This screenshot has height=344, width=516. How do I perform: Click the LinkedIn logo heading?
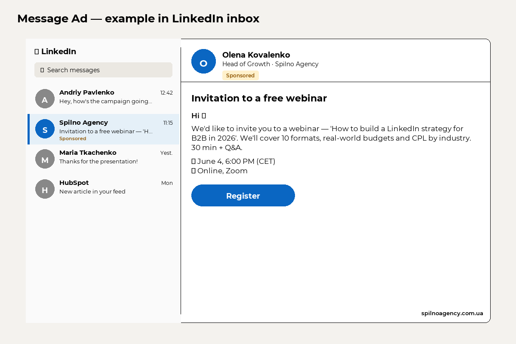pyautogui.click(x=55, y=52)
